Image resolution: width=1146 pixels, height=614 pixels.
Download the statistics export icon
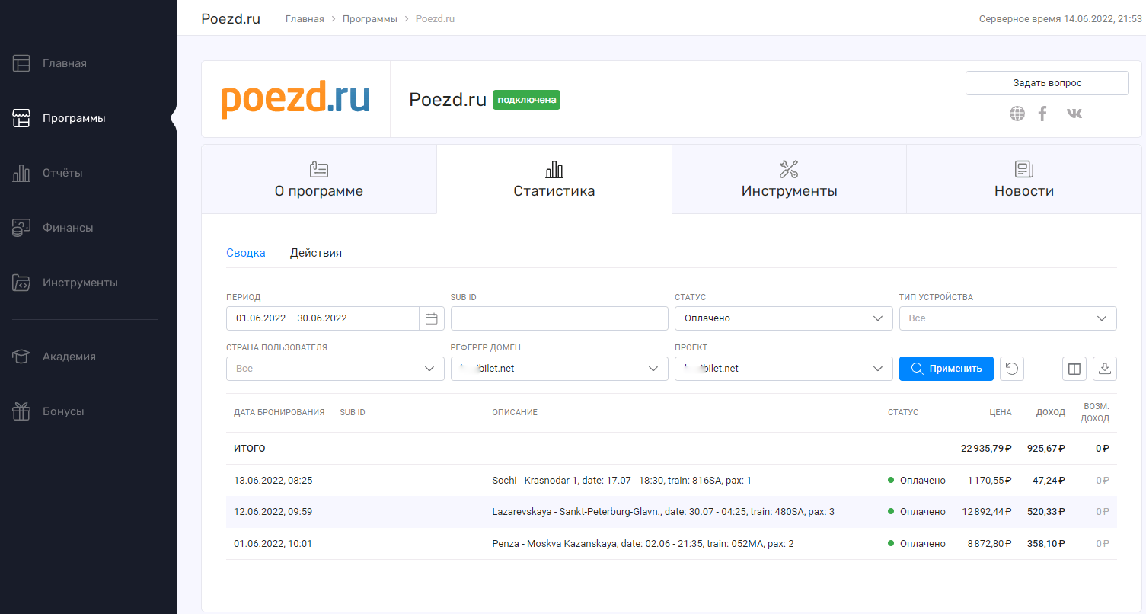tap(1105, 369)
